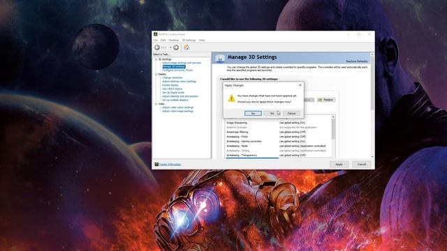Open the File menu

click(x=156, y=40)
